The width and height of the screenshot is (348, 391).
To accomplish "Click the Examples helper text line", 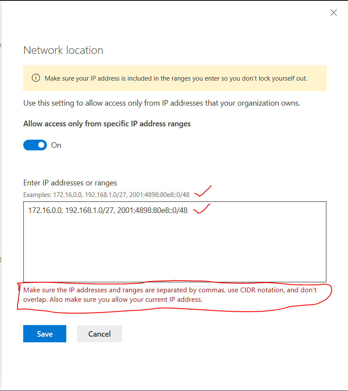I will coord(106,194).
